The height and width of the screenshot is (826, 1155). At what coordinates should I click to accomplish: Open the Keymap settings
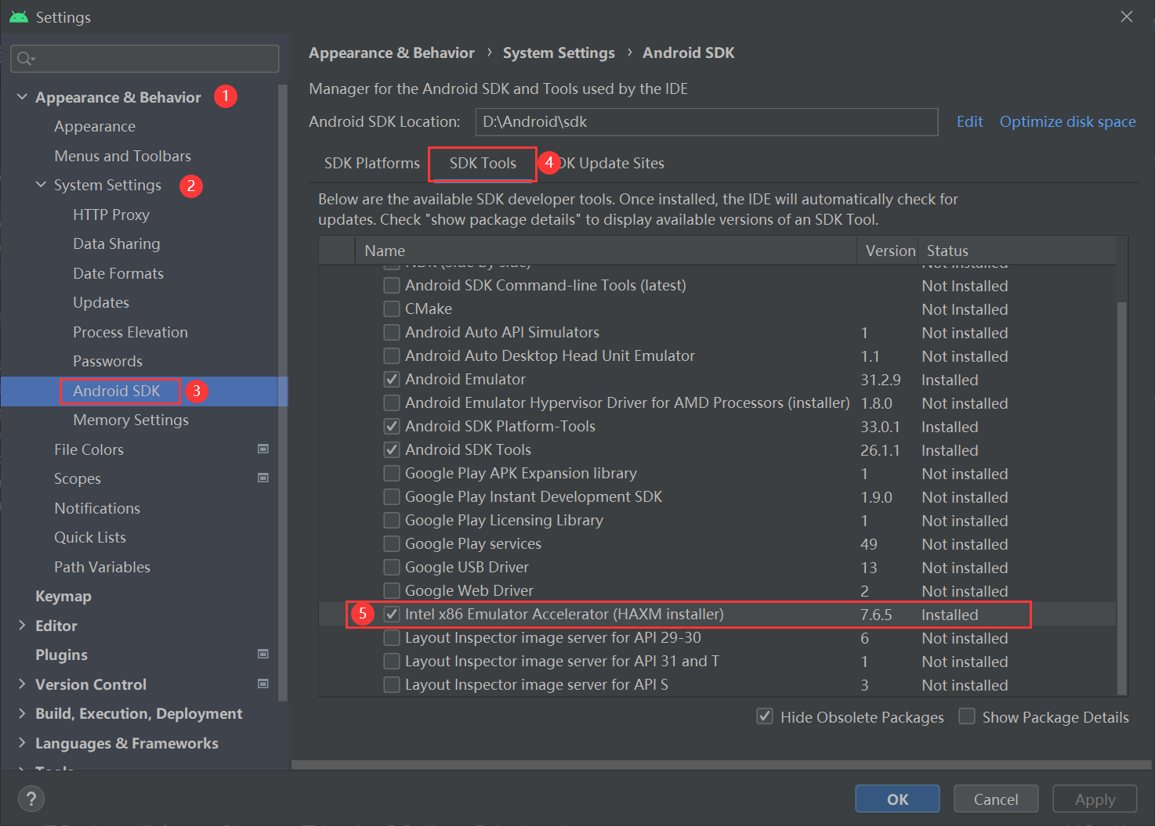[63, 596]
